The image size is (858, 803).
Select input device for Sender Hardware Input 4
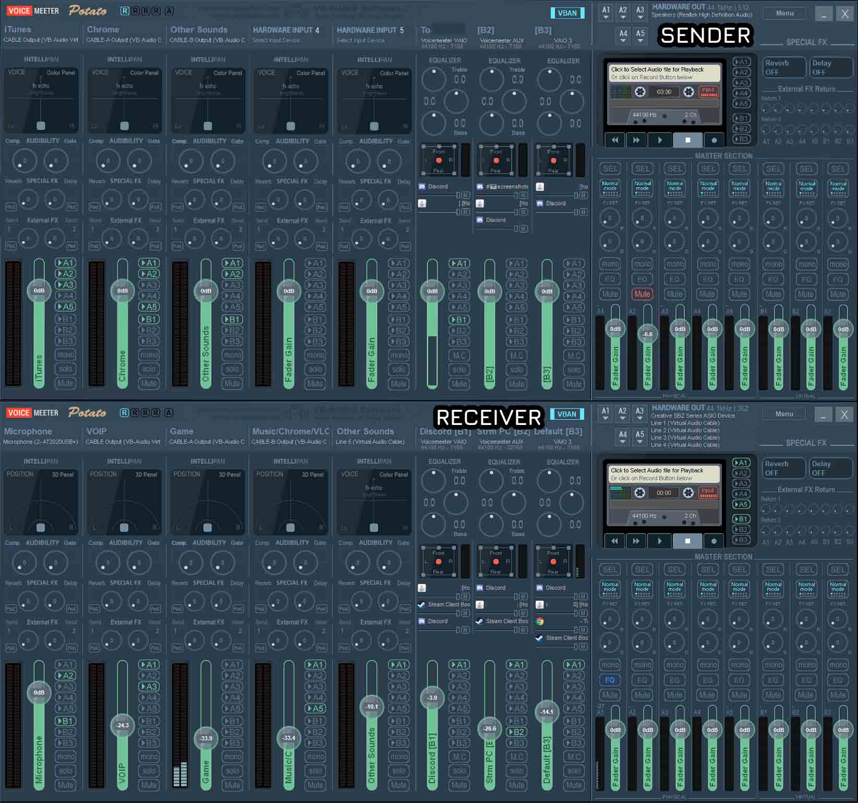point(276,40)
